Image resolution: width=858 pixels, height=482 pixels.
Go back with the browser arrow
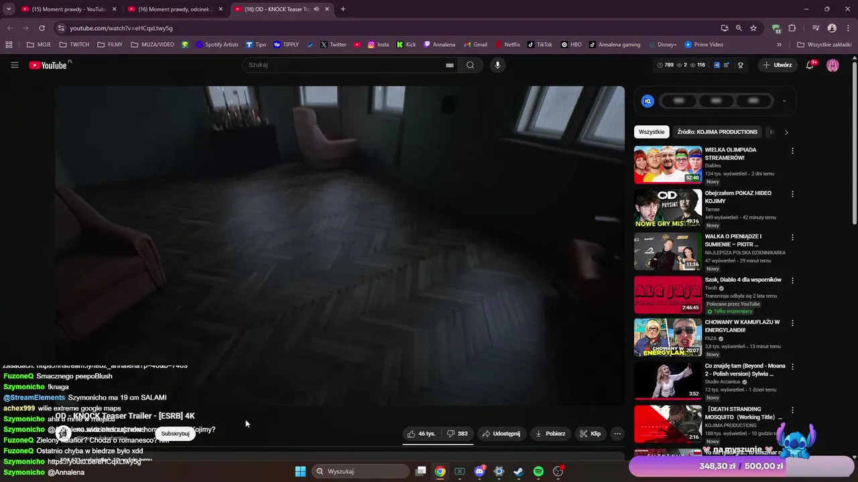tap(9, 28)
